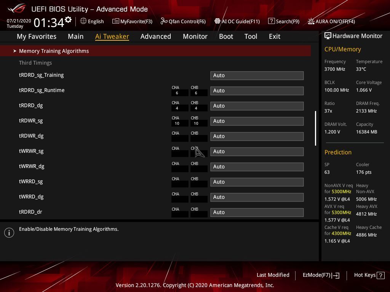Open the Tool tab
Screen dimensions: 390x292
[251, 36]
